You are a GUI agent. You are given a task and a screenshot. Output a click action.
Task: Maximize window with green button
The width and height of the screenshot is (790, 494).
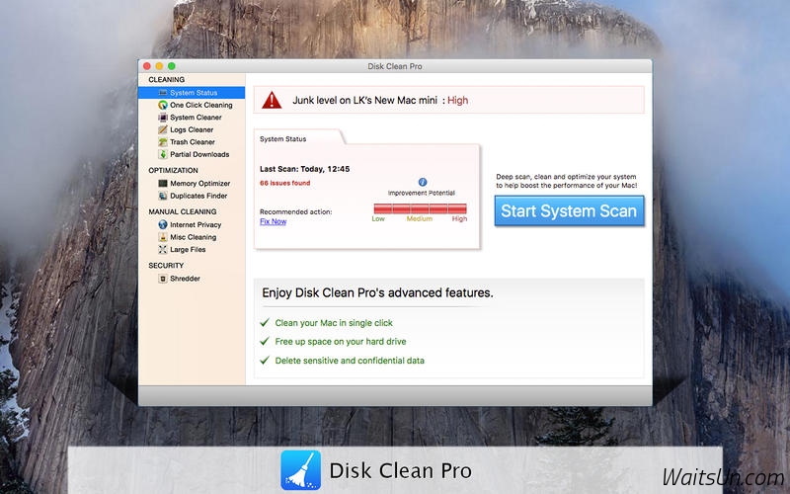[171, 66]
